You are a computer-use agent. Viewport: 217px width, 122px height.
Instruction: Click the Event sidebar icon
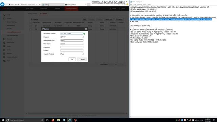pos(4,50)
